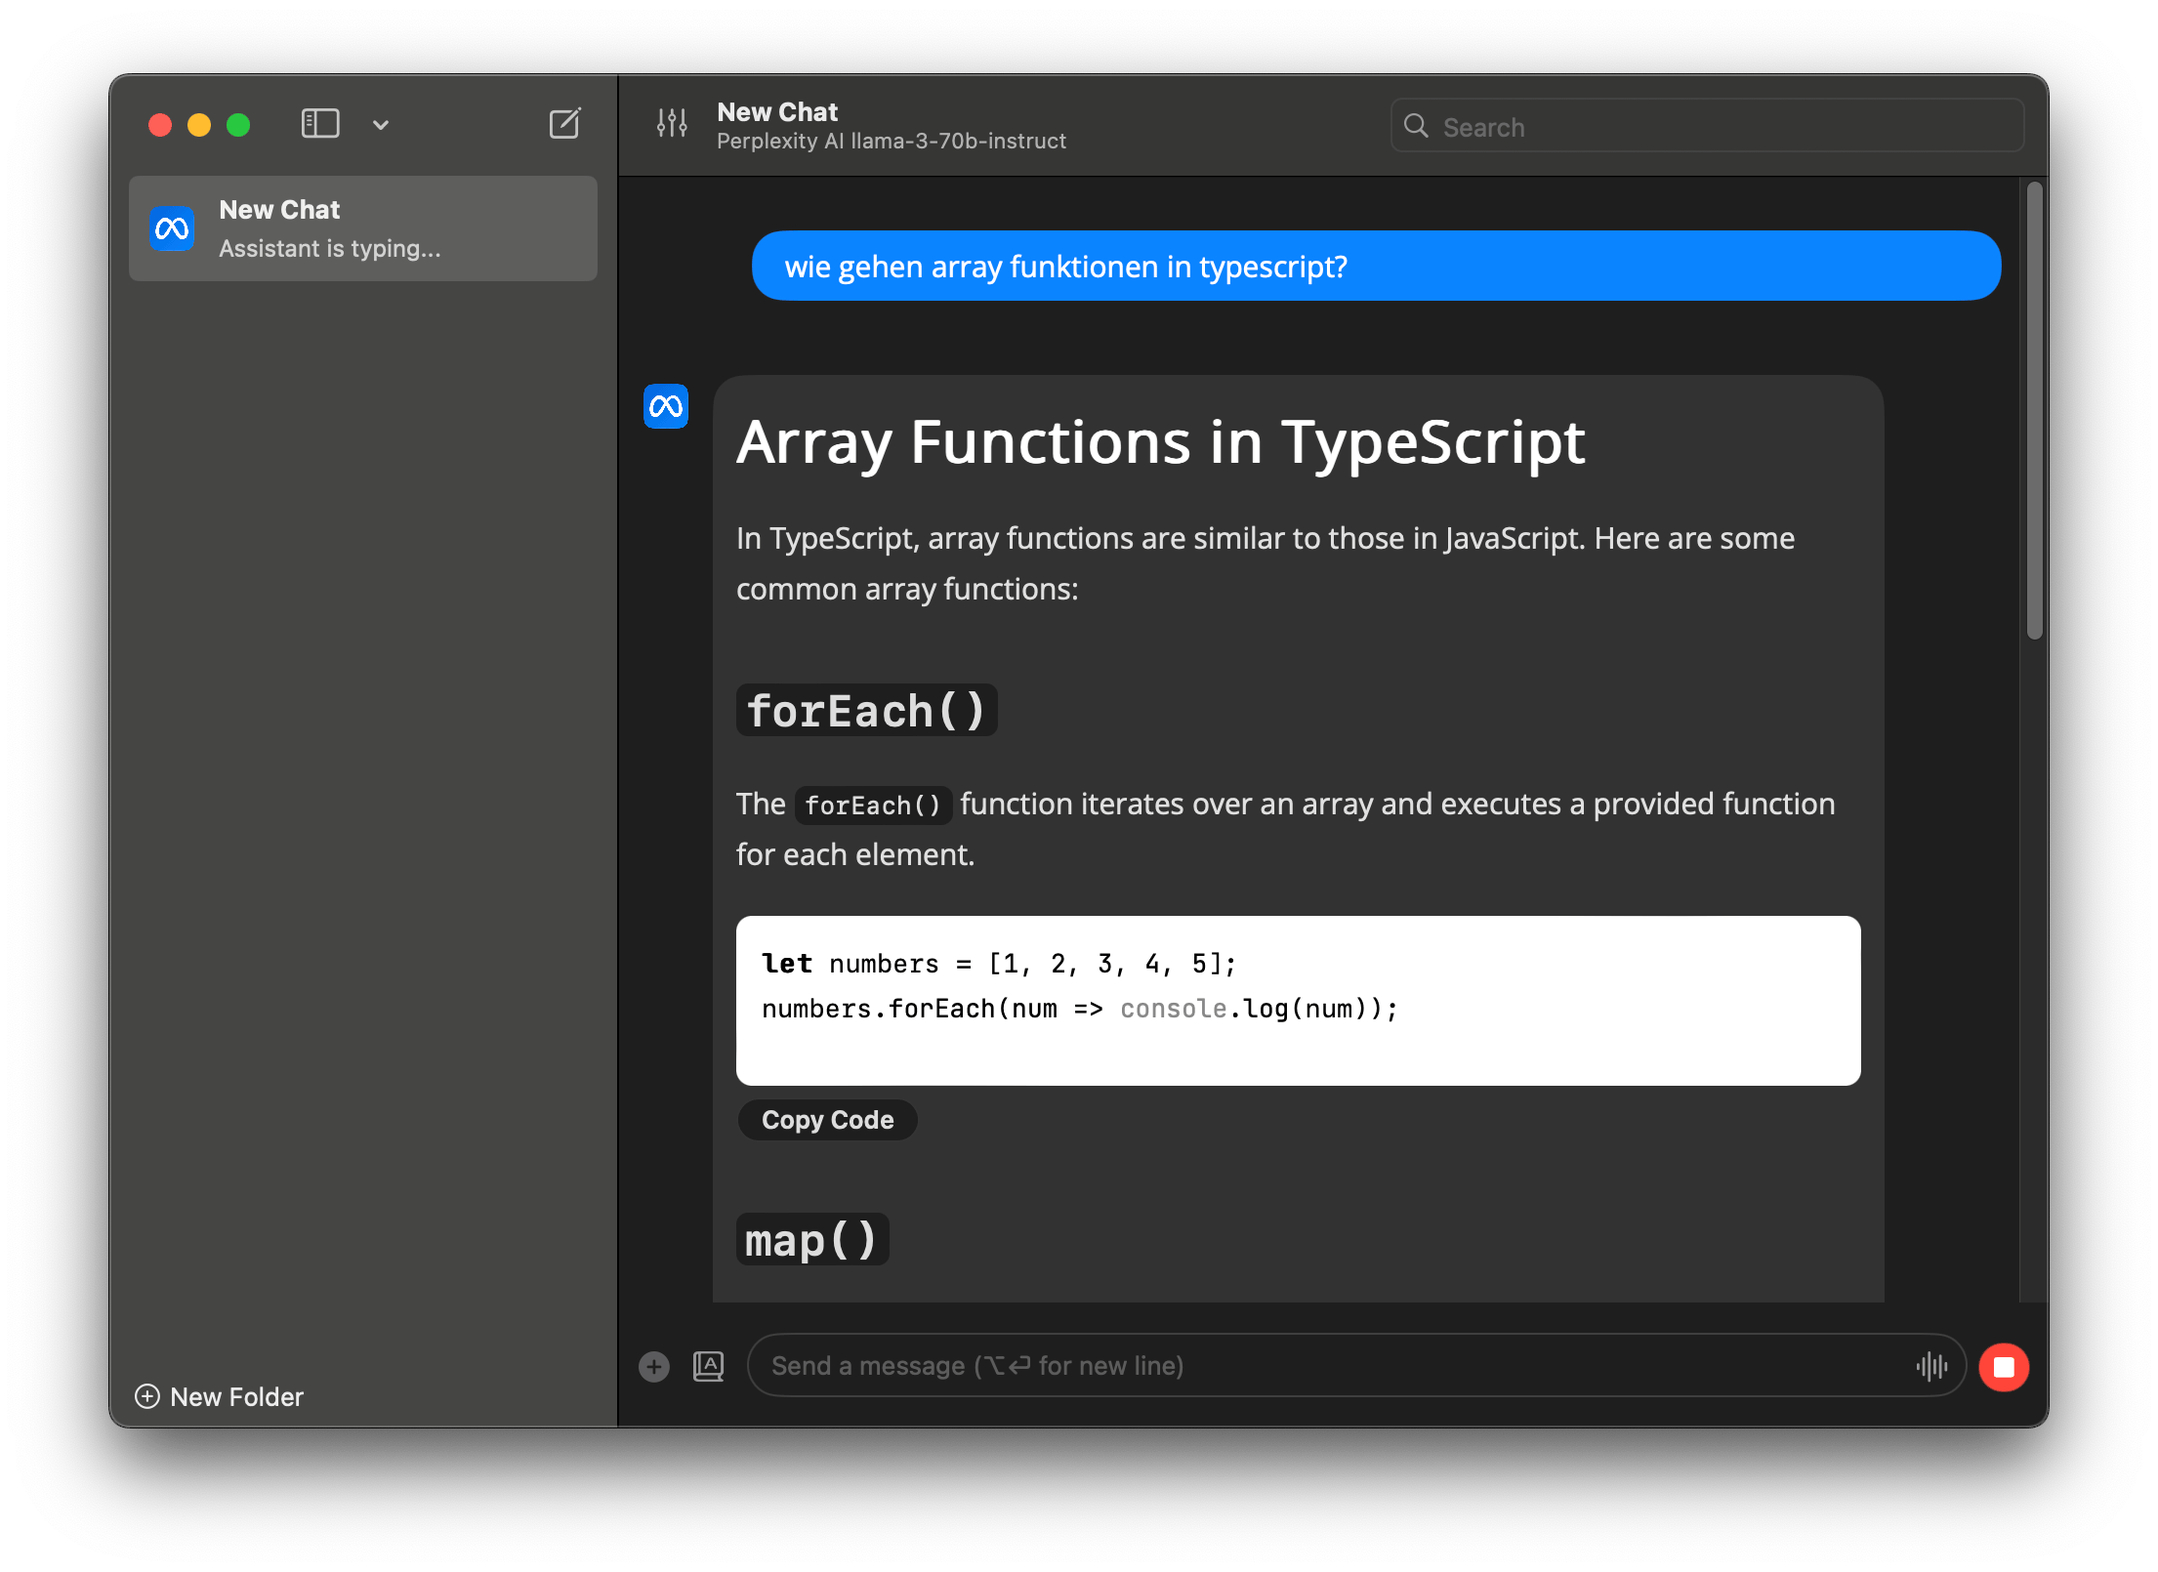Click the chat vertical scrollbar thumb
This screenshot has height=1572, width=2158.
coord(2035,410)
